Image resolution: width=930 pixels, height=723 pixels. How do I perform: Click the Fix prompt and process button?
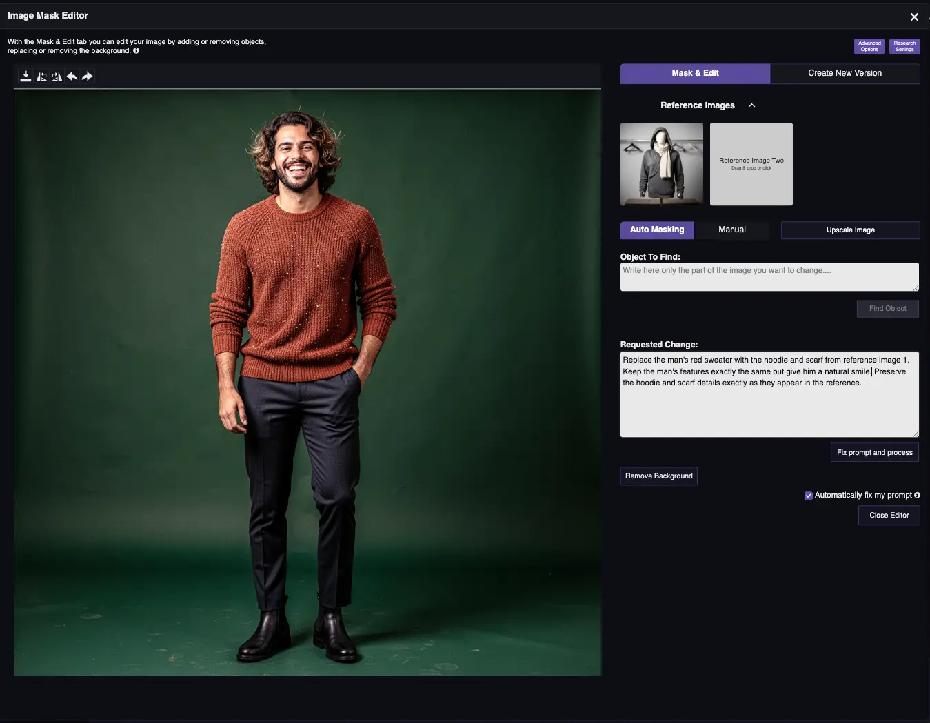pos(874,453)
